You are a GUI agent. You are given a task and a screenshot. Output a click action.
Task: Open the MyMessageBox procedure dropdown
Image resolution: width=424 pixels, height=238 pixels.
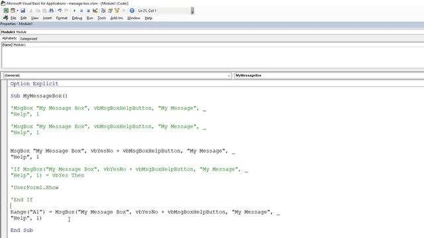(329, 75)
